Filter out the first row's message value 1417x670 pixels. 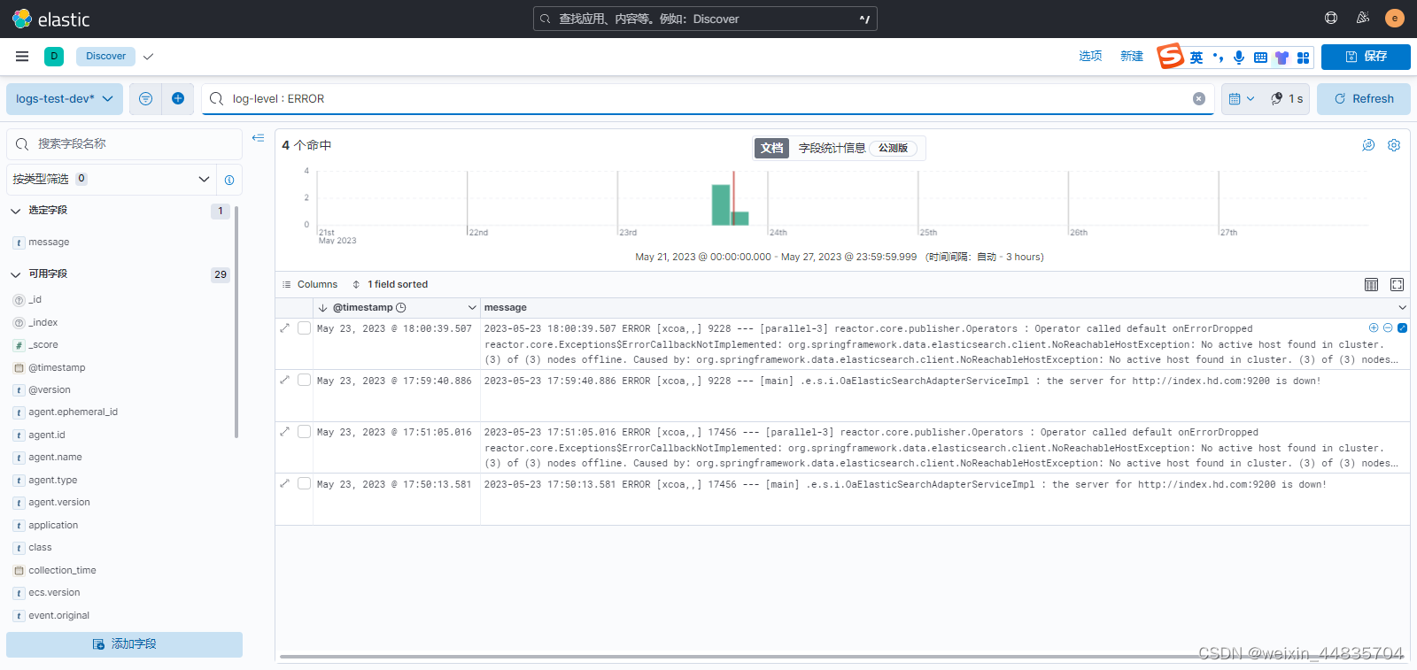[1388, 327]
